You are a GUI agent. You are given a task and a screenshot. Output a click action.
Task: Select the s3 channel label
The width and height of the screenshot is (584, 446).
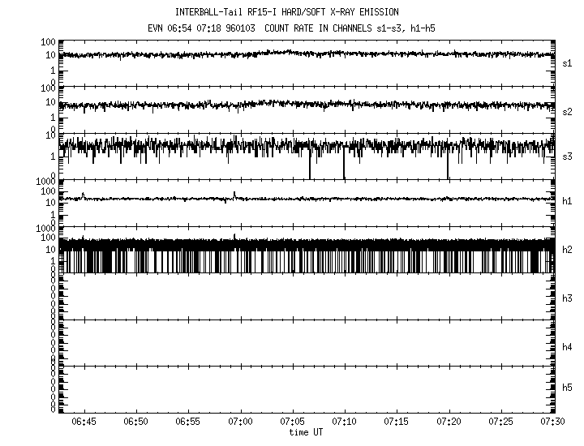click(x=567, y=156)
